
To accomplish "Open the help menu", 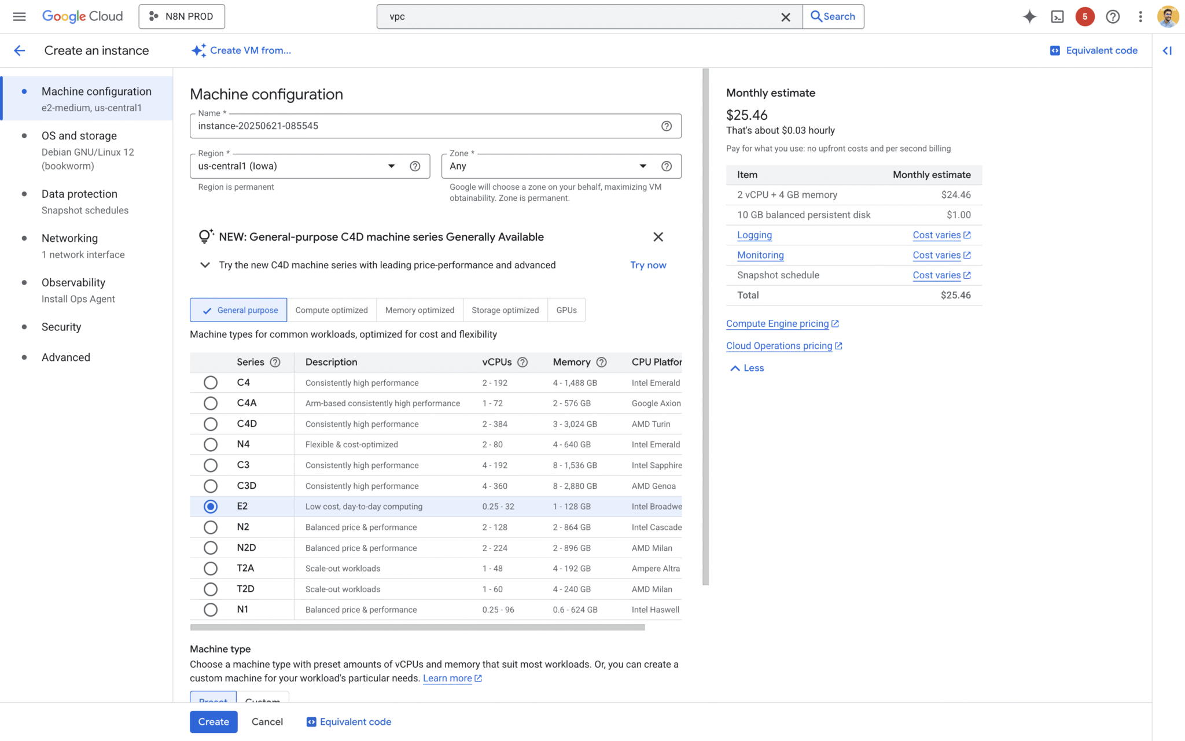I will point(1113,17).
